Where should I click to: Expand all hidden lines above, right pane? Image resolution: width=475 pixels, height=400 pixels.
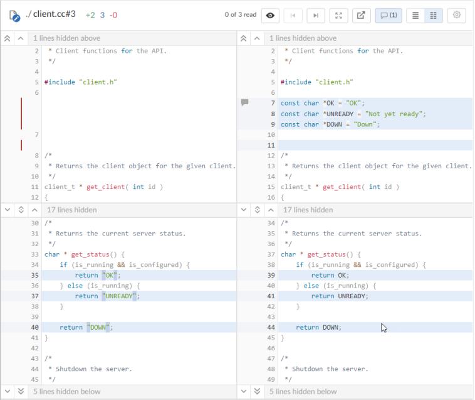[x=243, y=38]
